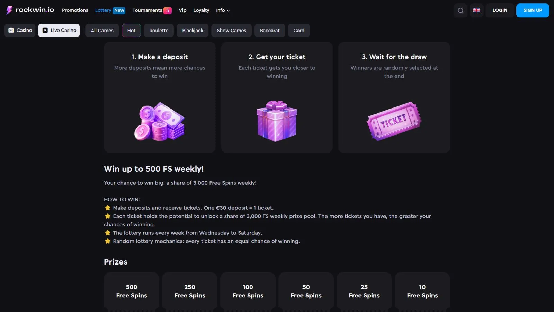Filter by Show Games category

click(x=231, y=31)
